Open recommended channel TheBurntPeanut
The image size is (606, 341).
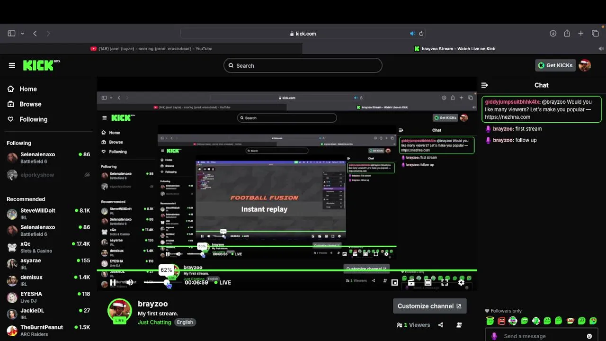click(48, 331)
